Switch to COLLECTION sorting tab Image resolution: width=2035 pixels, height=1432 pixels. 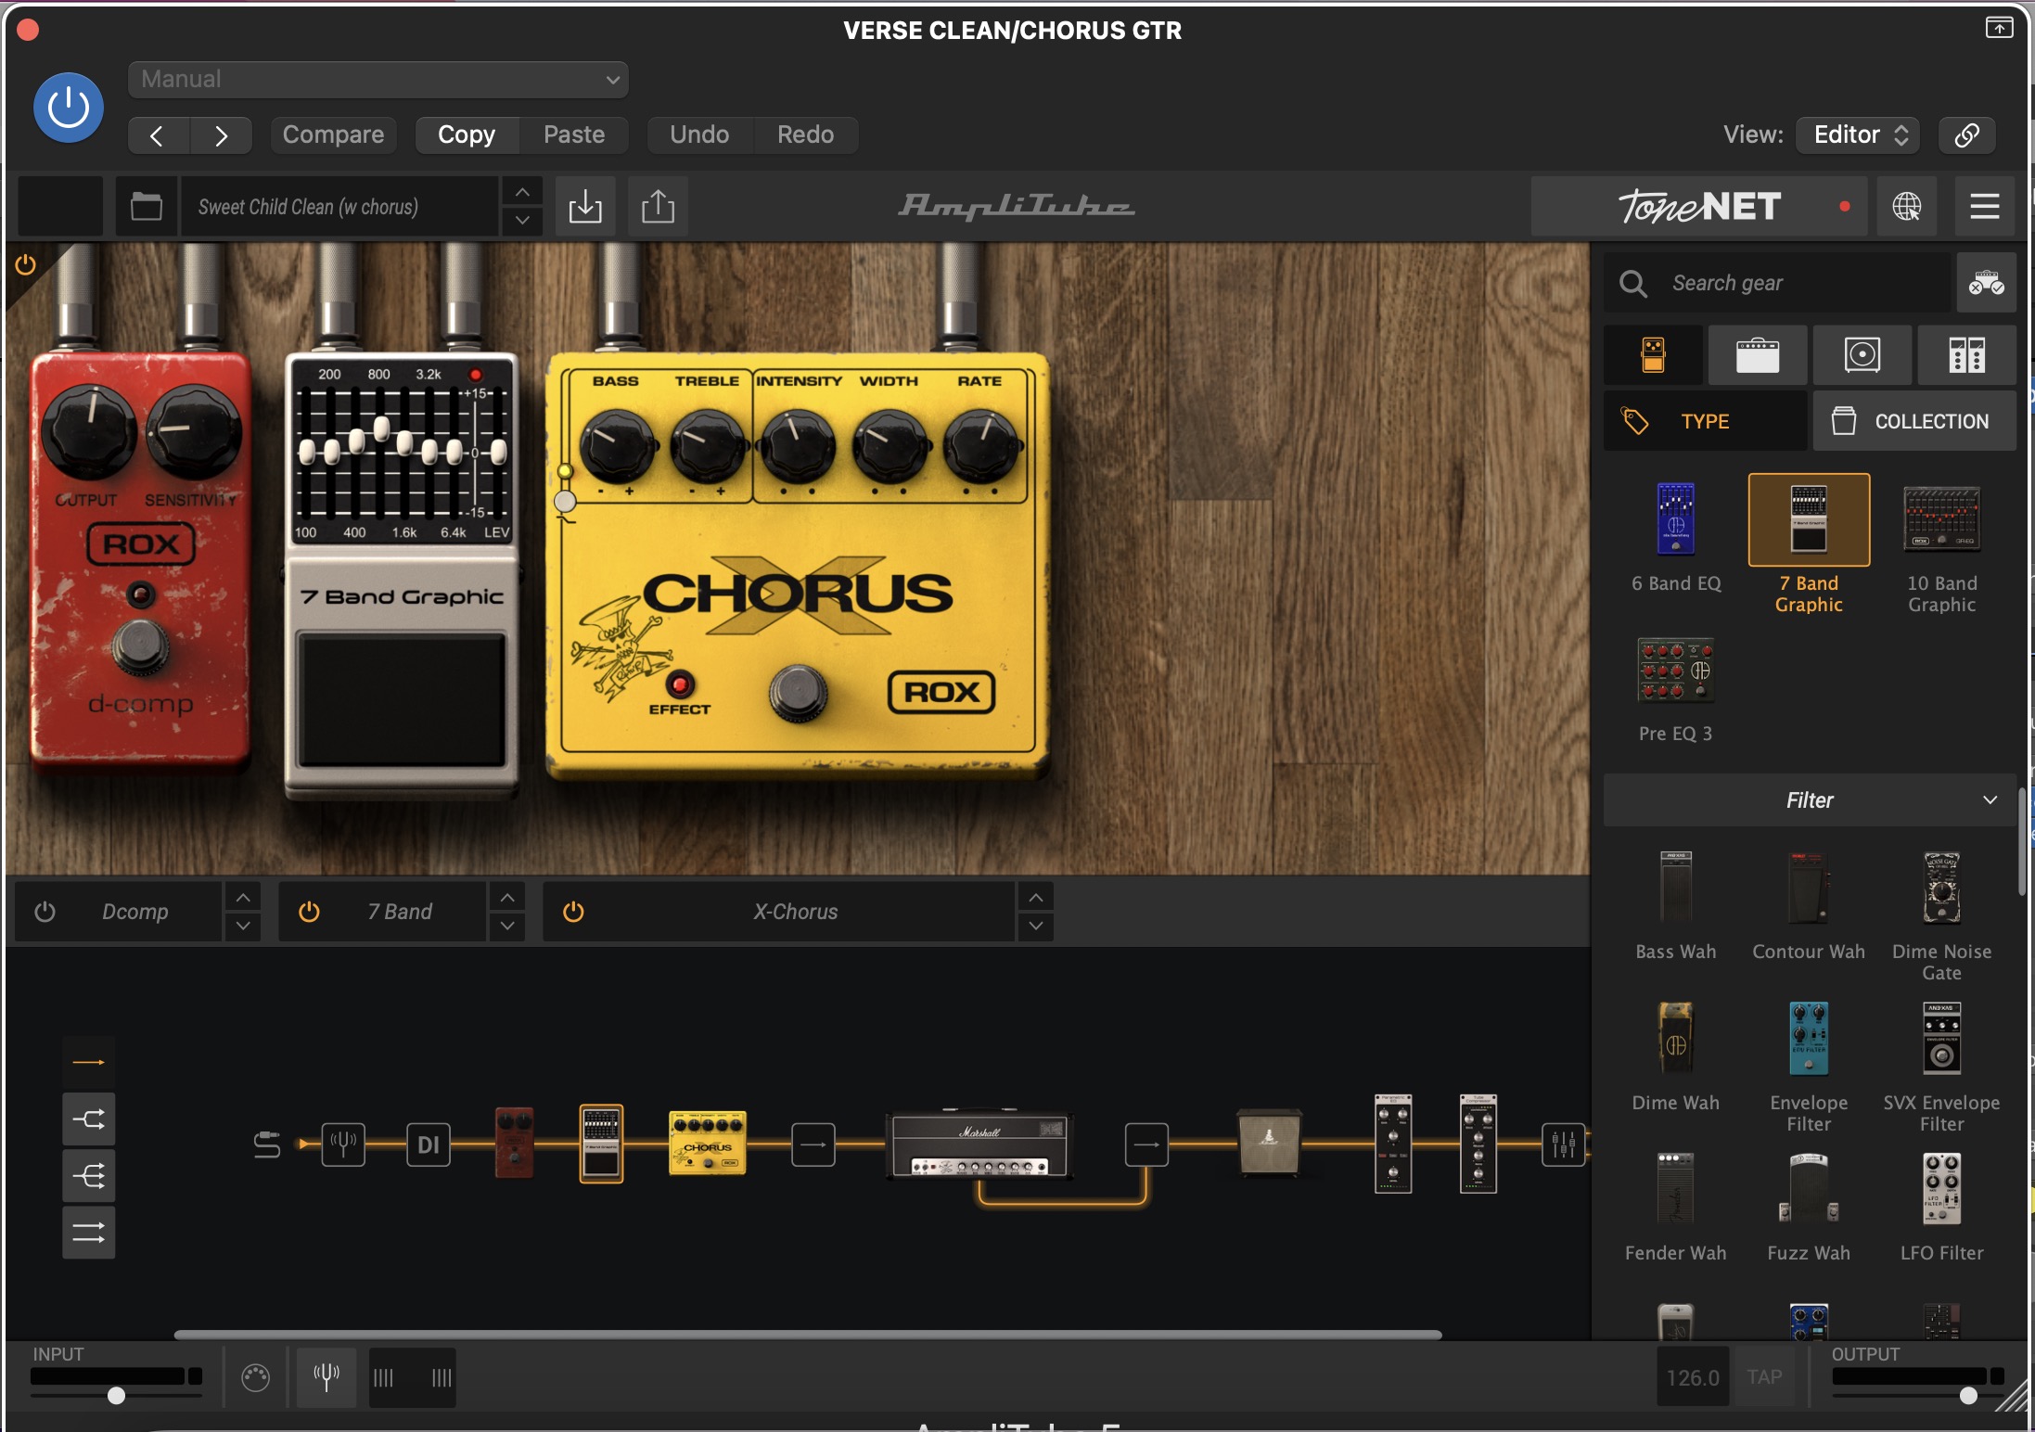(x=1914, y=421)
